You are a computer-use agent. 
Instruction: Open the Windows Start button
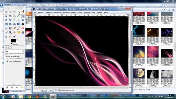3,97
